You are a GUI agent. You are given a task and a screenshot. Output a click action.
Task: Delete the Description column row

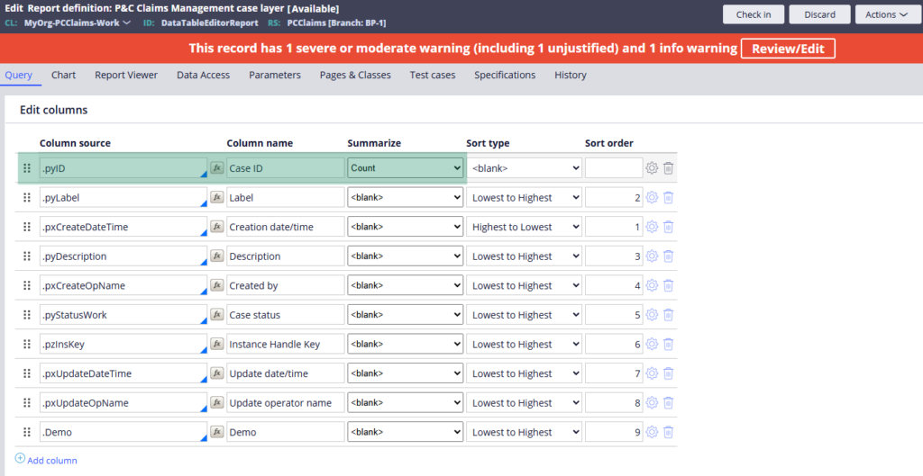pos(668,256)
